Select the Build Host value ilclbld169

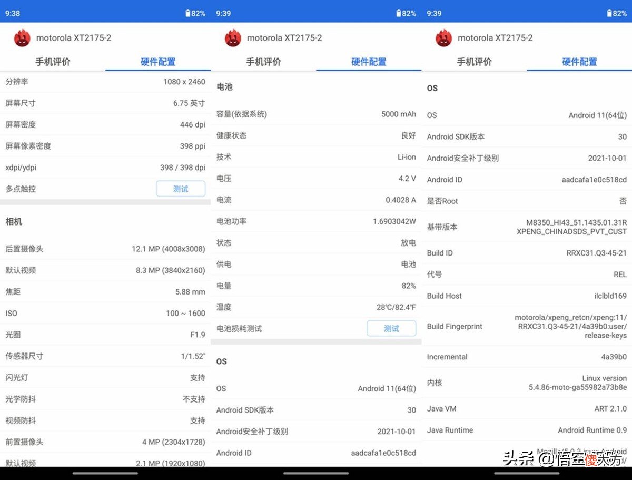coord(610,296)
